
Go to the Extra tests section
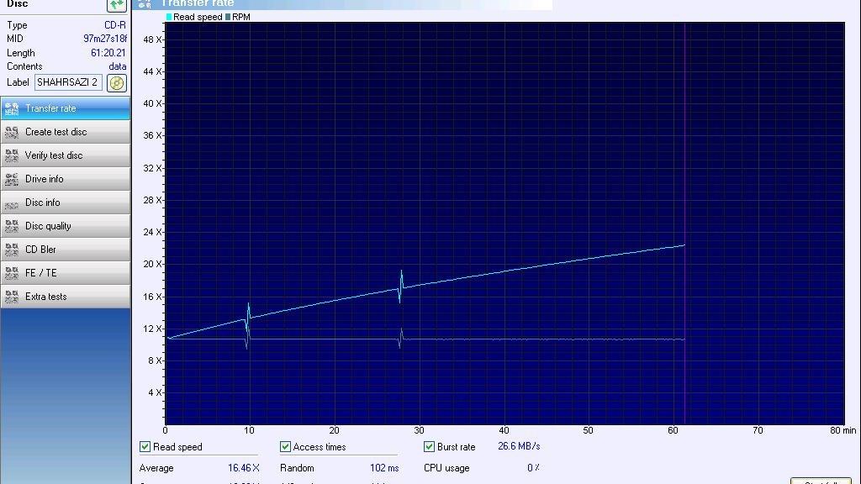tap(45, 297)
